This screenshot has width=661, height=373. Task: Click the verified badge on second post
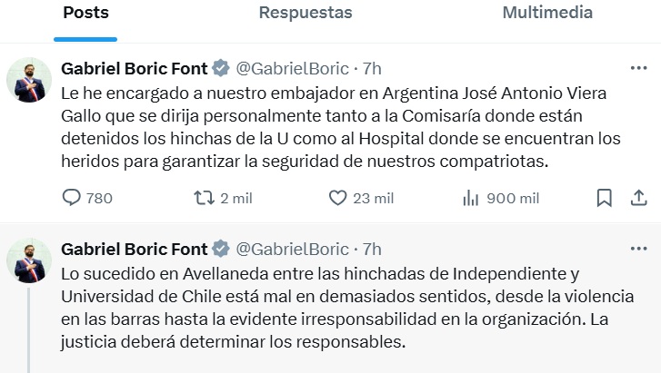(221, 249)
